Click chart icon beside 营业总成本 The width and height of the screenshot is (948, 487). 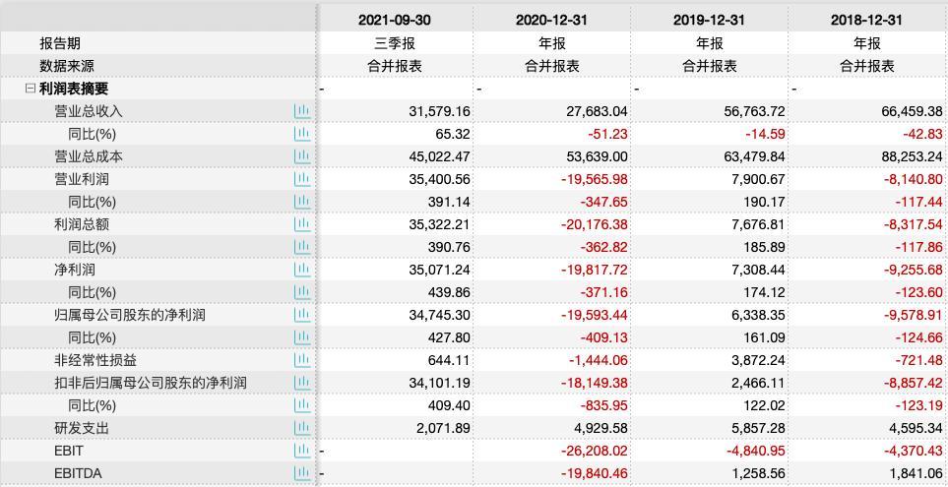click(x=301, y=156)
